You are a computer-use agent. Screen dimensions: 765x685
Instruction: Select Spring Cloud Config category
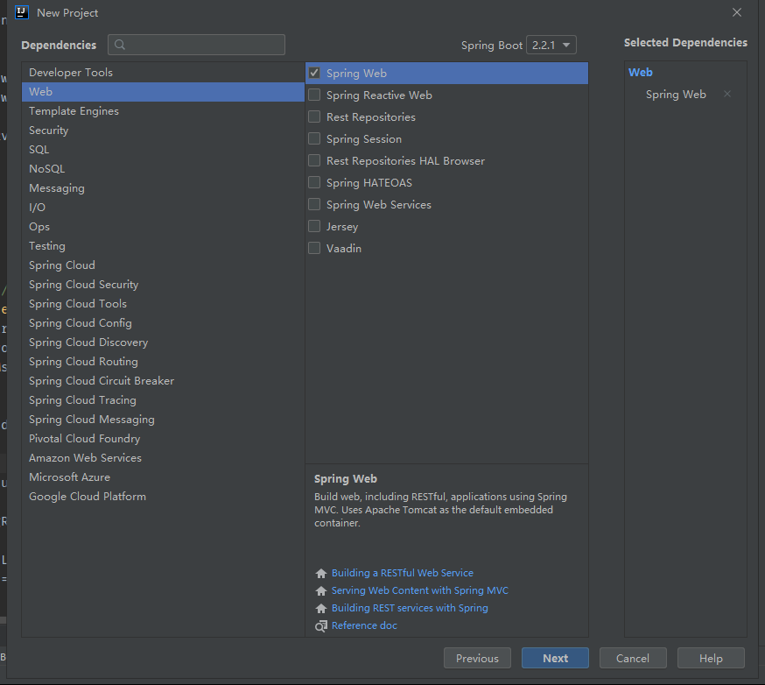coord(163,323)
